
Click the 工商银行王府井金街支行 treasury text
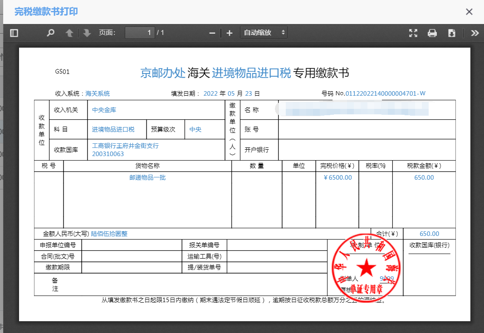125,146
